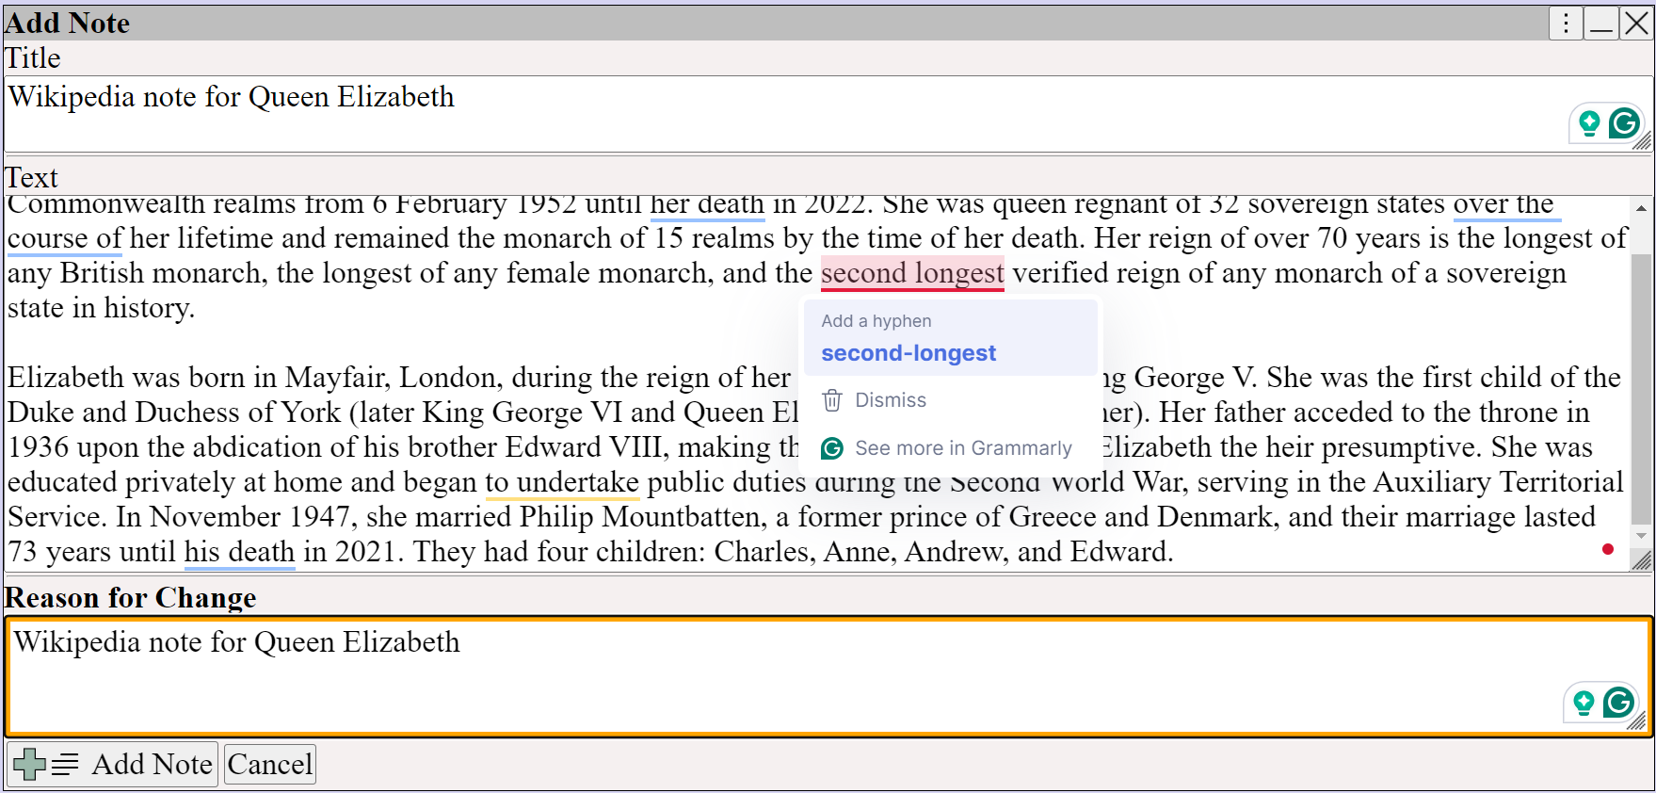
Task: Cancel adding the note
Action: pyautogui.click(x=270, y=764)
